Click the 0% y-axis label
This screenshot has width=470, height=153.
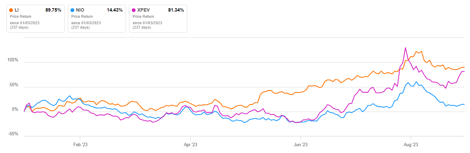click(15, 109)
